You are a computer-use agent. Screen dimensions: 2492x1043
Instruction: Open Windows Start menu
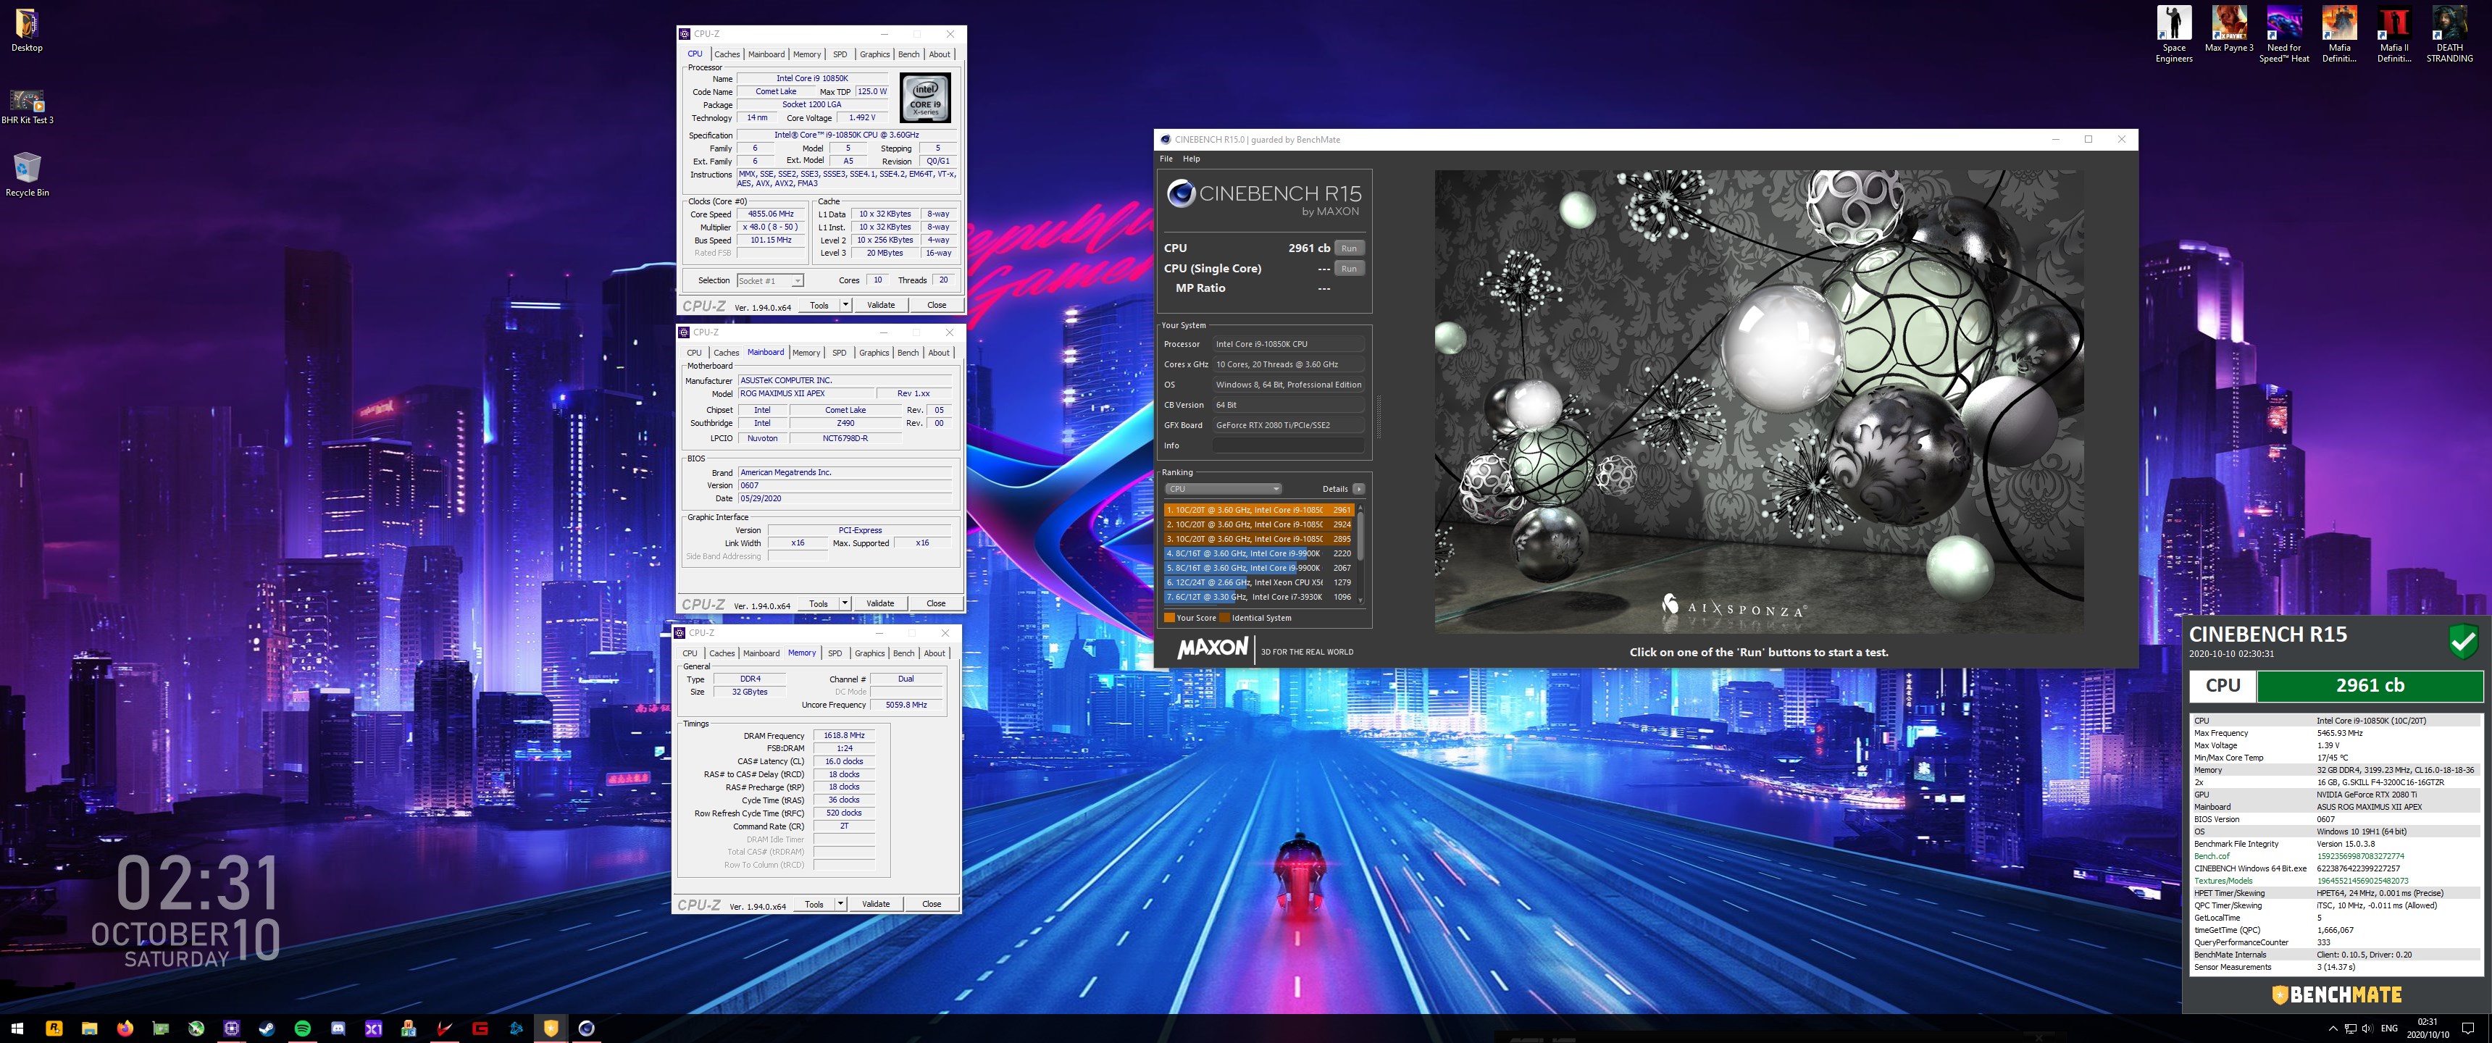point(17,1029)
